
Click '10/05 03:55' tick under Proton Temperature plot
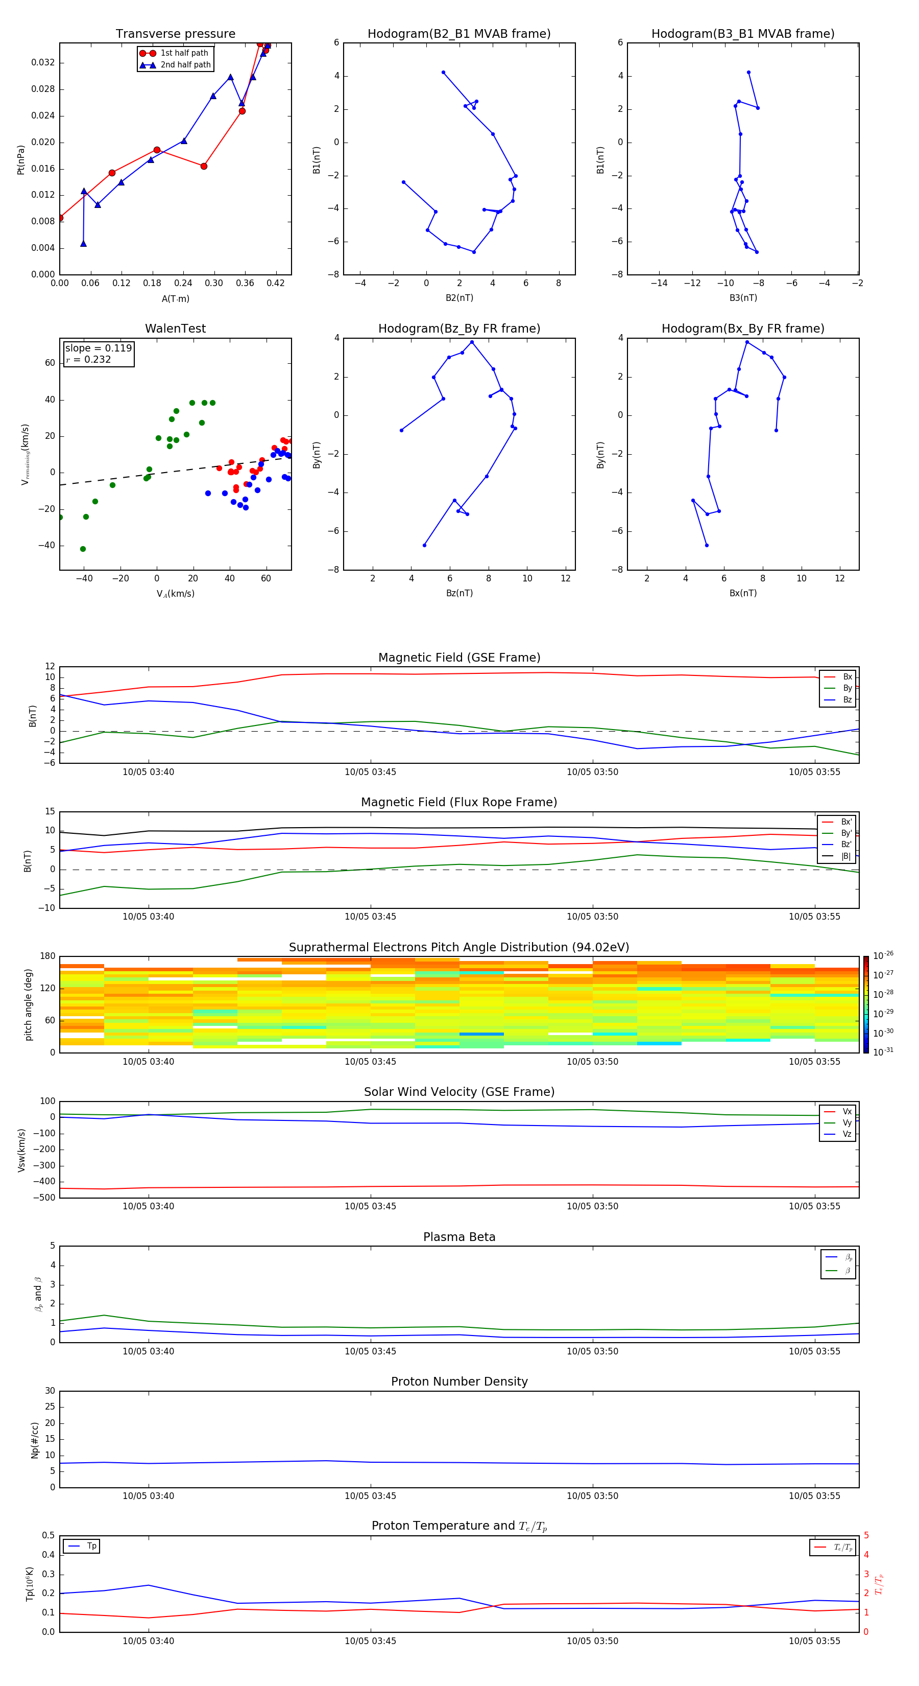tap(814, 1641)
